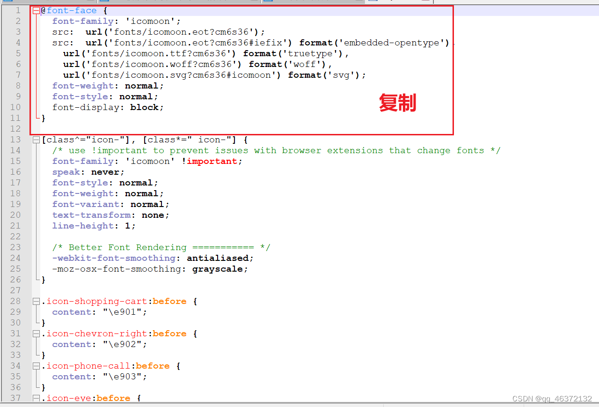The width and height of the screenshot is (599, 407).
Task: Click the .icon-shopping-cart selector text
Action: pyautogui.click(x=94, y=301)
